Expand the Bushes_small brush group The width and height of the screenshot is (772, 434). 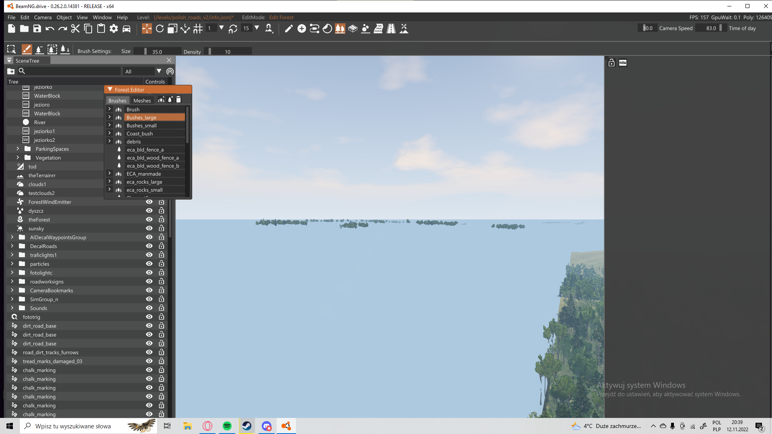[x=109, y=125]
